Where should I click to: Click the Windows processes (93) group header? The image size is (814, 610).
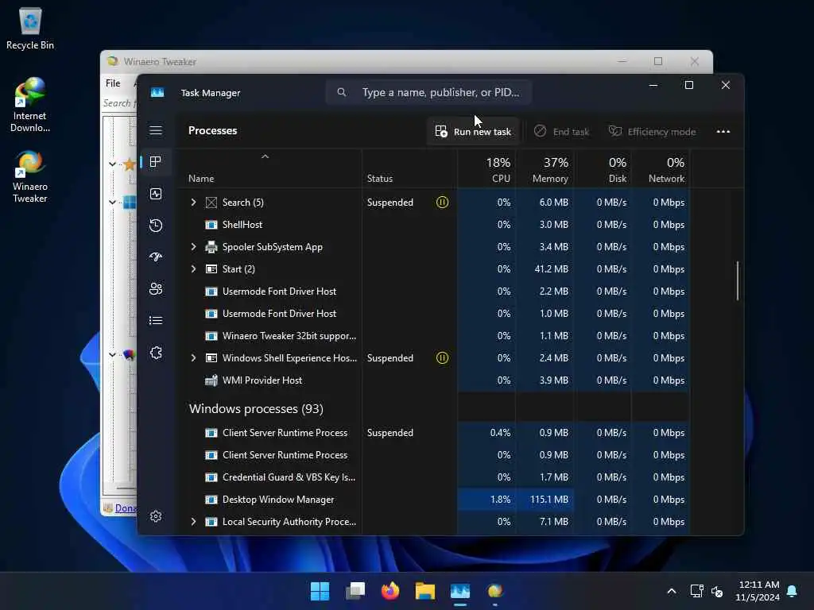(257, 409)
